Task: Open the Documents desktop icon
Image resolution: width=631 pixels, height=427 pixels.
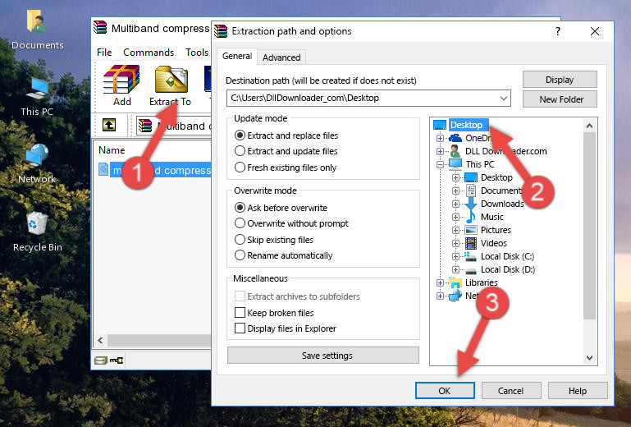Action: pos(37,30)
